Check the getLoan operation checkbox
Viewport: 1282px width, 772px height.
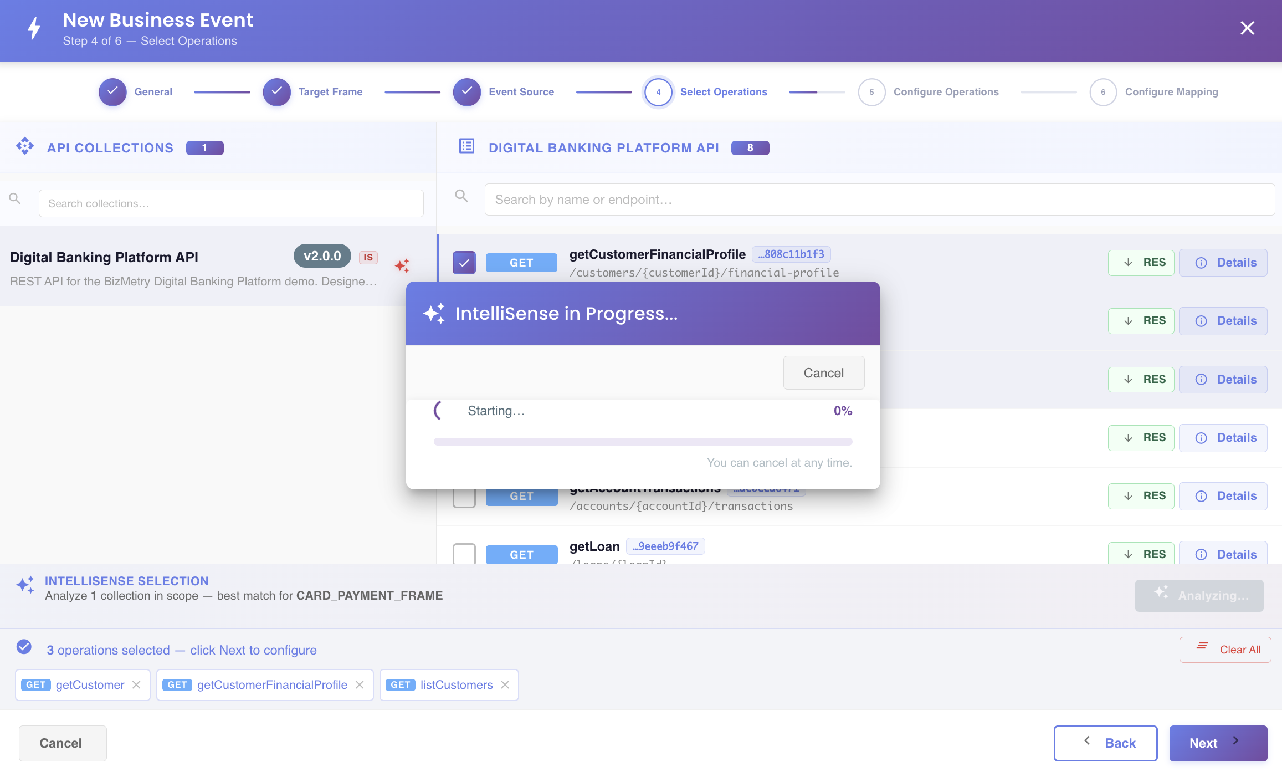(x=464, y=553)
